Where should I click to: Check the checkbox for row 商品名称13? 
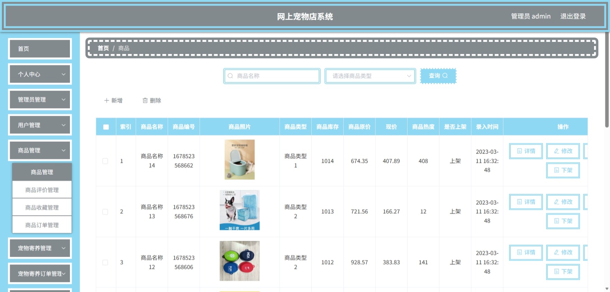pyautogui.click(x=105, y=212)
